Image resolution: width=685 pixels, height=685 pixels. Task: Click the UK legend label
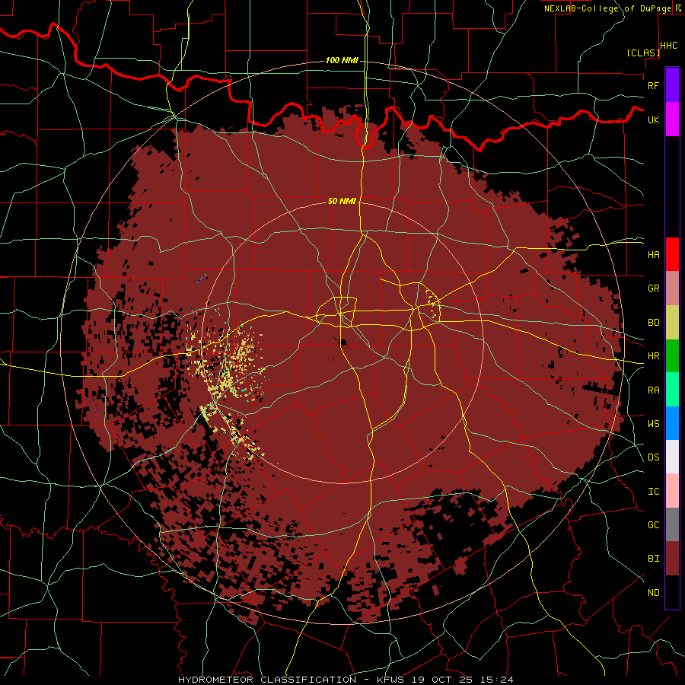click(x=654, y=119)
